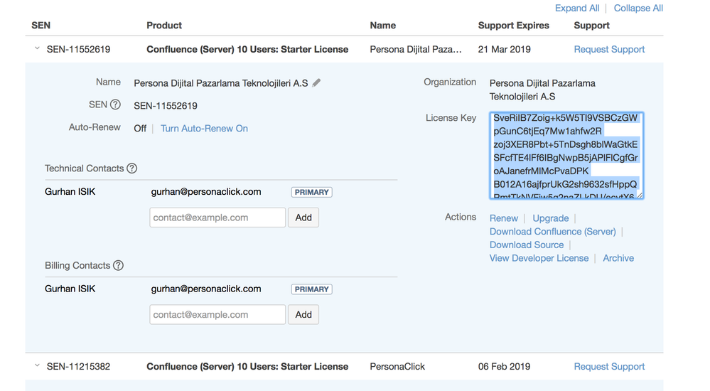Click the SEN-11552619 detail value
The height and width of the screenshot is (391, 710).
tap(166, 106)
